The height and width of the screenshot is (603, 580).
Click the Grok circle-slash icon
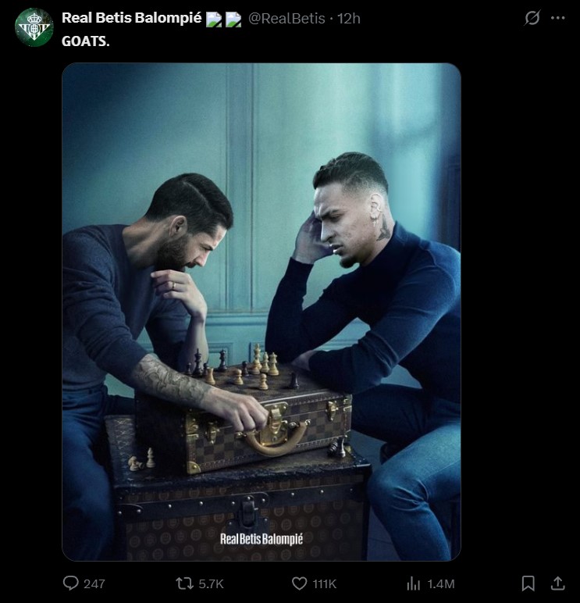tap(532, 18)
